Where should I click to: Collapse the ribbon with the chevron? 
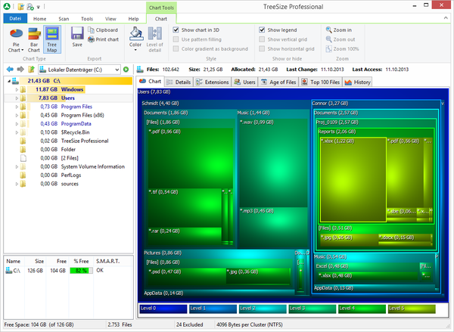click(x=446, y=18)
